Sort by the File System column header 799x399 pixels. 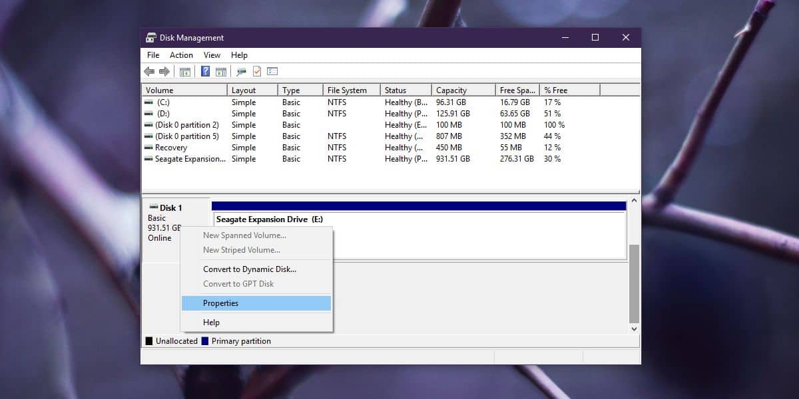click(x=352, y=90)
